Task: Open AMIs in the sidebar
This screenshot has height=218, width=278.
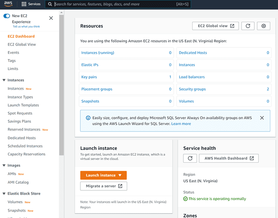Action: 12,174
